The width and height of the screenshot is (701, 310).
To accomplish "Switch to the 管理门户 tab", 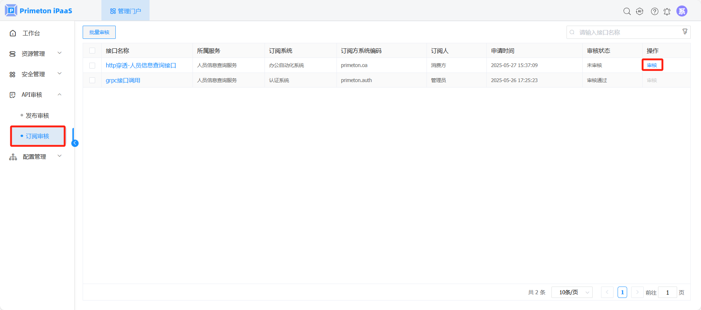I will 125,11.
